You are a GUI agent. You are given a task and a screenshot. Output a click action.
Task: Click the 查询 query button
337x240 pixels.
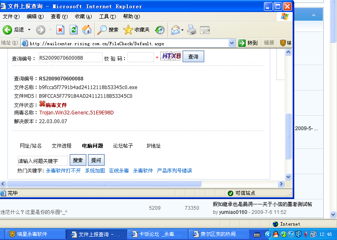click(x=193, y=56)
